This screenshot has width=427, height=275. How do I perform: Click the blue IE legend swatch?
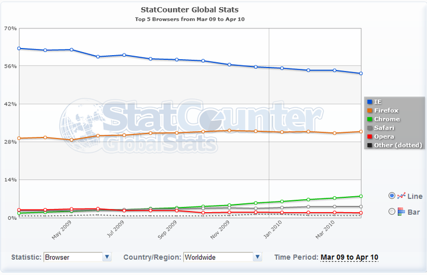pyautogui.click(x=369, y=103)
